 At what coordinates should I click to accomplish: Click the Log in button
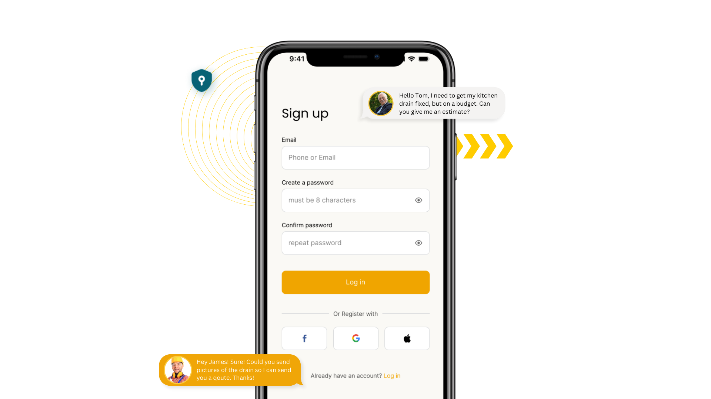pos(355,282)
